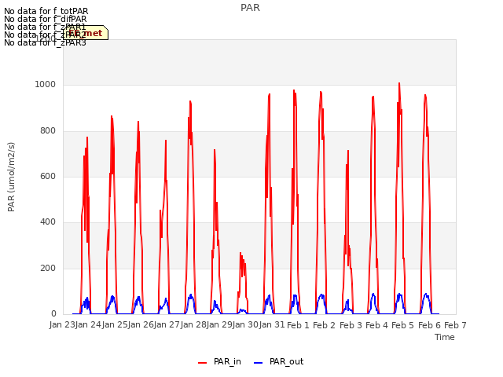Click the Feb 5 x-axis label

[x=403, y=325]
